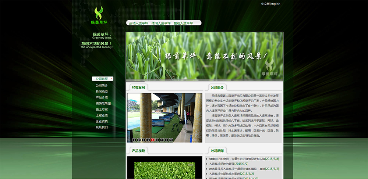Click the 绿茵草坪运动型人造草坪 intro paragraph
The image size is (368, 179).
pos(243,126)
